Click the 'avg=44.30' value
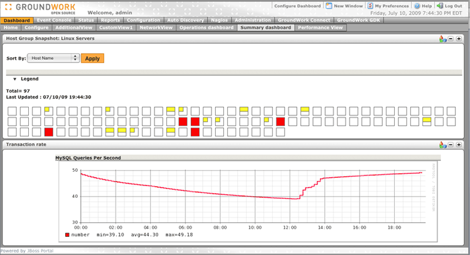The width and height of the screenshot is (470, 255). click(145, 234)
